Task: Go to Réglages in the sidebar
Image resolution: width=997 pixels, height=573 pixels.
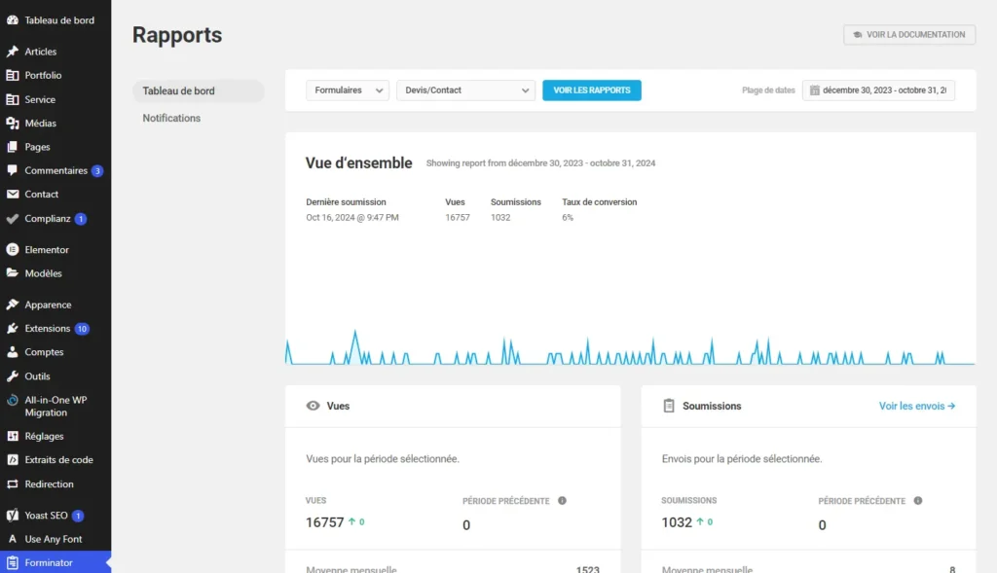Action: click(x=44, y=437)
